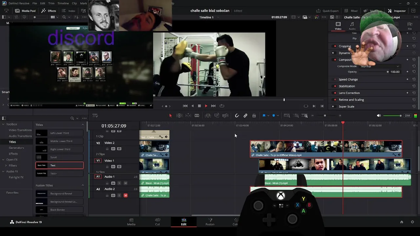Screen dimensions: 420x236
Task: Select the Video Transitions category
Action: pos(20,130)
